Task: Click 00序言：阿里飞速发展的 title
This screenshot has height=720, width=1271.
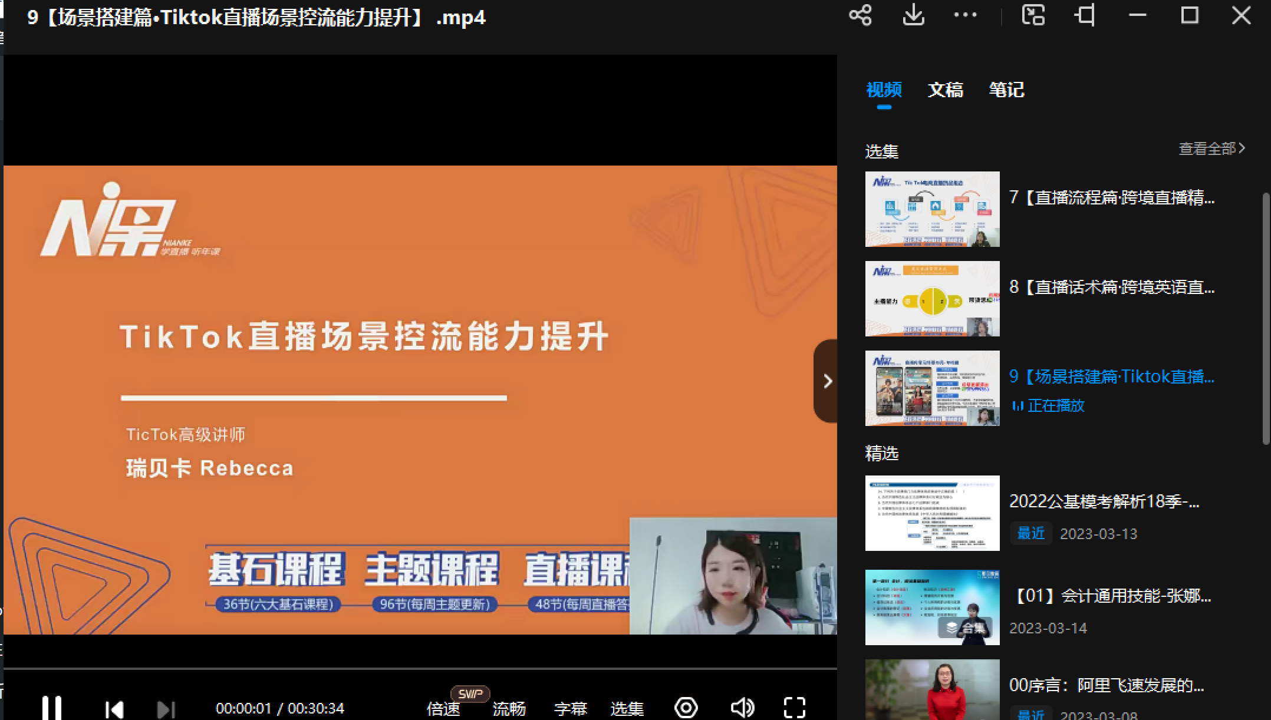Action: 1107,685
